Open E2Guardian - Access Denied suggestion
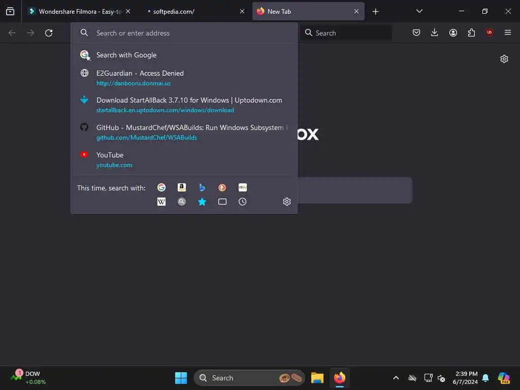520x390 pixels. tap(184, 78)
